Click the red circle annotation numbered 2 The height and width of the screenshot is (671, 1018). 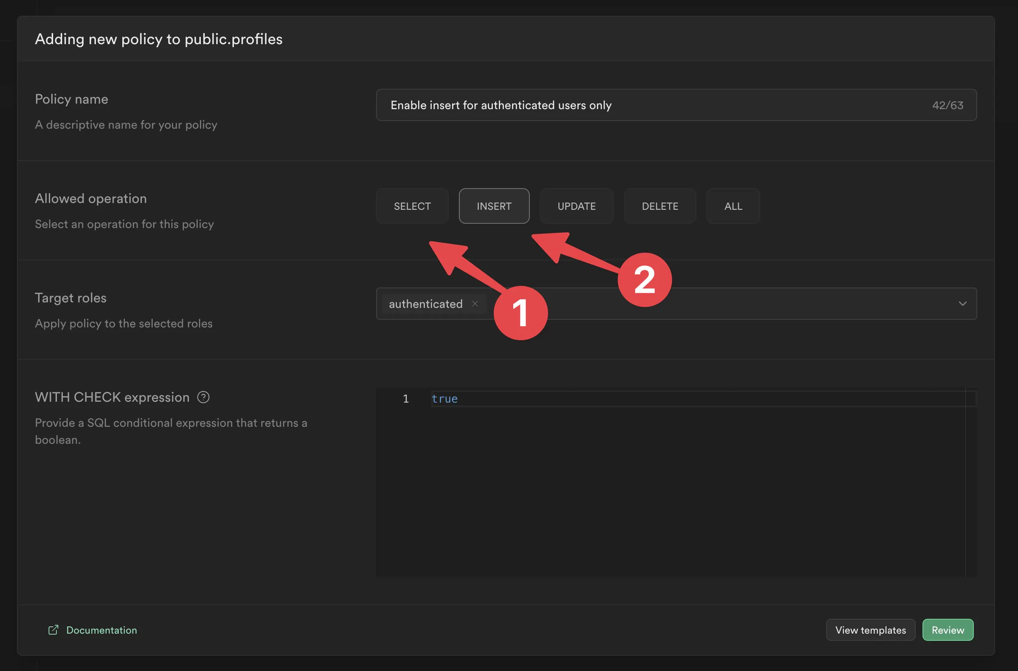(x=644, y=280)
